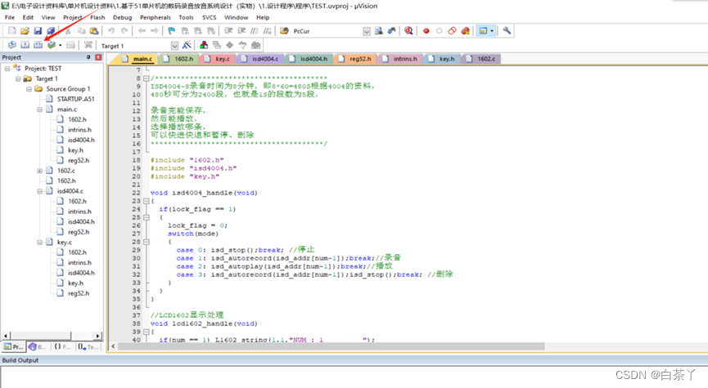Insert a breakpoint with red dot icon
Screen dimensions: 708x388
(426, 31)
